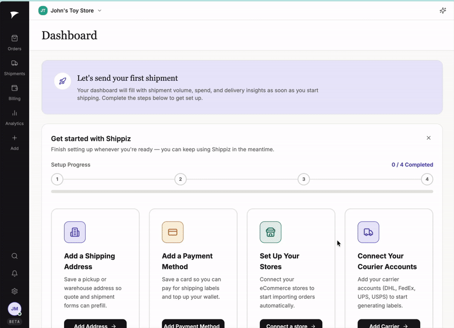This screenshot has width=454, height=328.
Task: Open the Orders section
Action: pos(15,42)
